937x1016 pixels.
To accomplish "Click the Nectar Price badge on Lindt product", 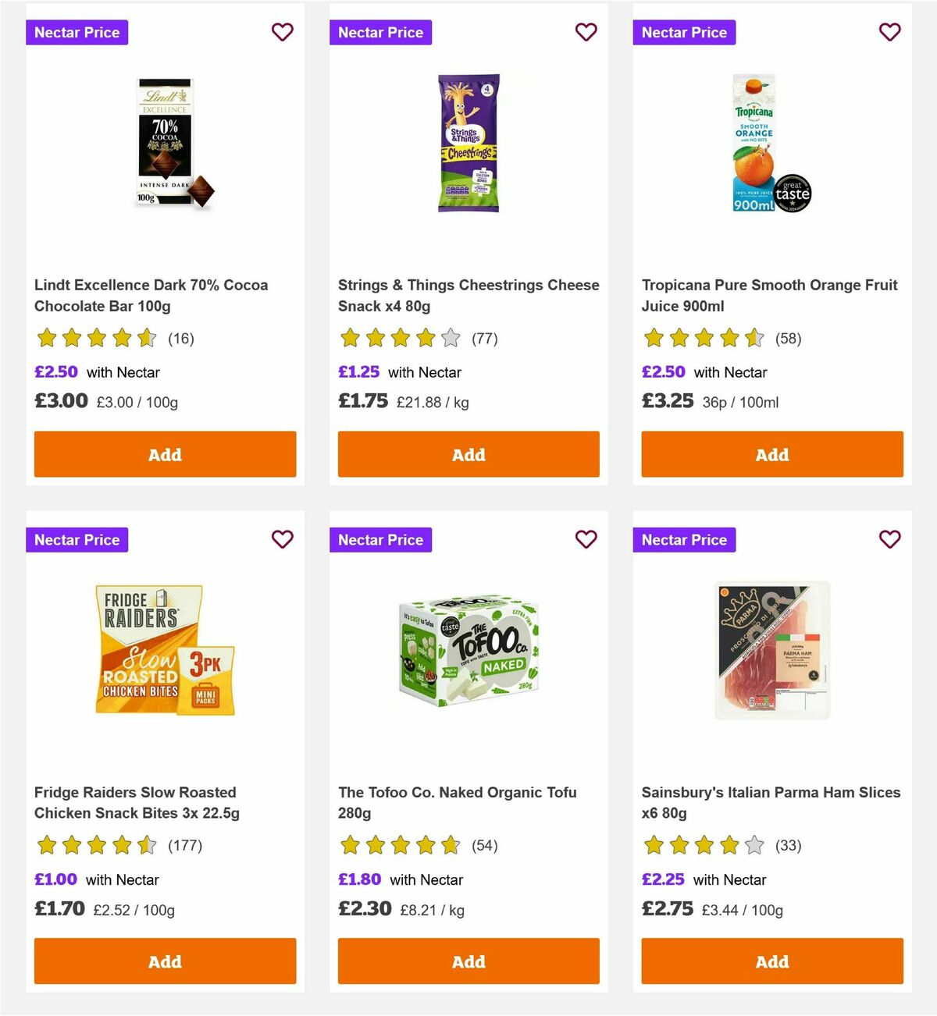I will pyautogui.click(x=77, y=32).
